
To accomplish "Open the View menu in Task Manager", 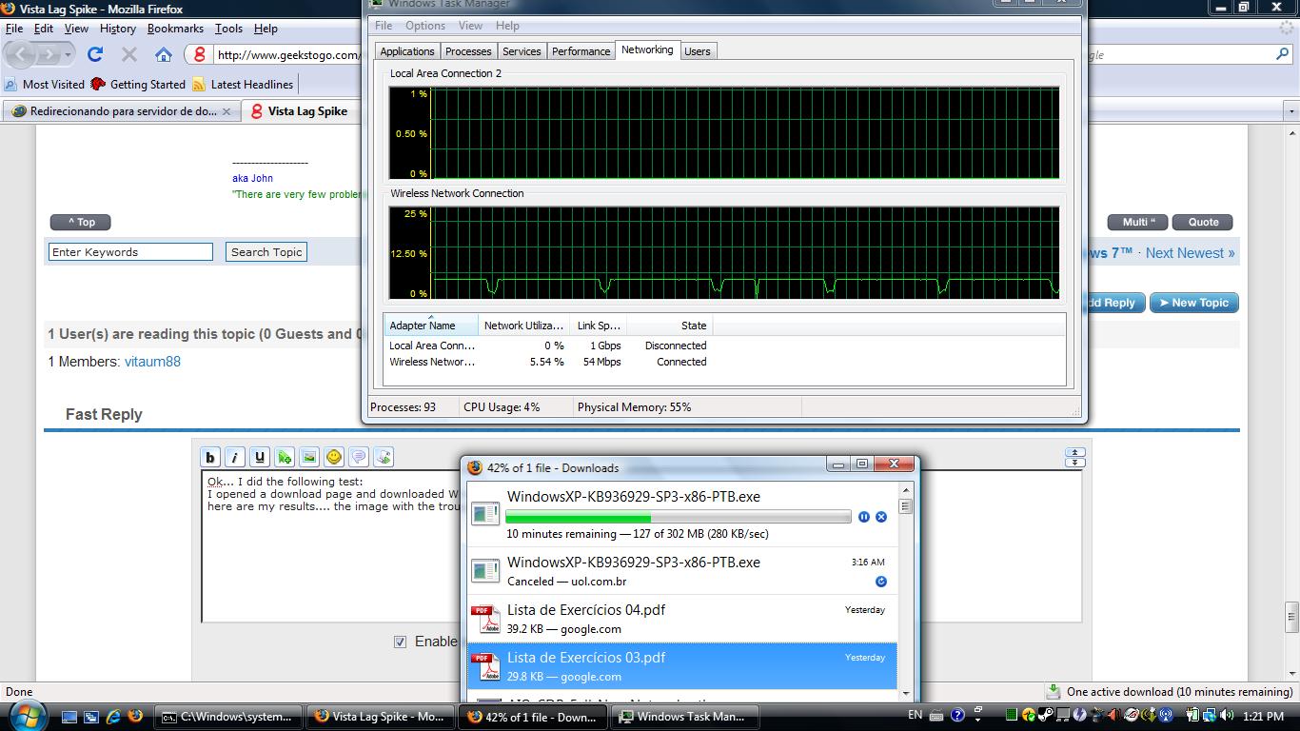I will pos(470,26).
